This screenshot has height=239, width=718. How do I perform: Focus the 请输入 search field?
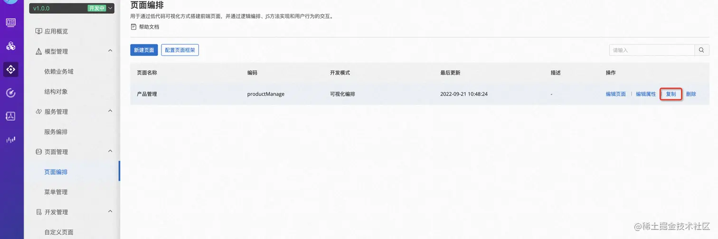(652, 50)
